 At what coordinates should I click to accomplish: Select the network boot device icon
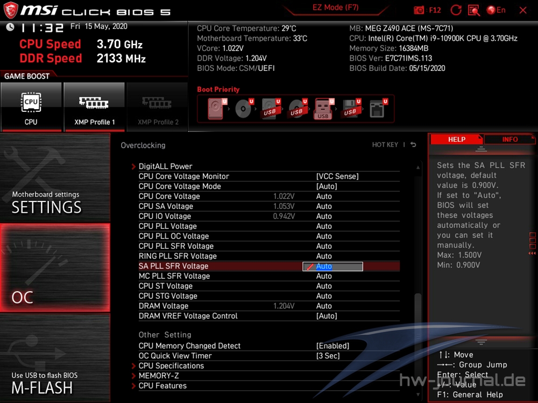click(378, 109)
